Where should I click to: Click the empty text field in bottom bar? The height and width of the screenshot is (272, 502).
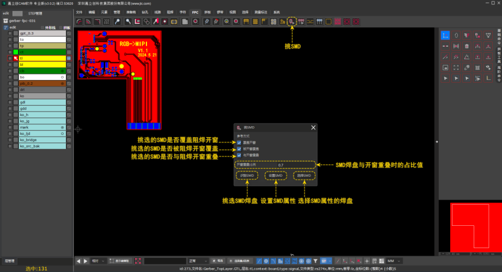pyautogui.click(x=165, y=261)
